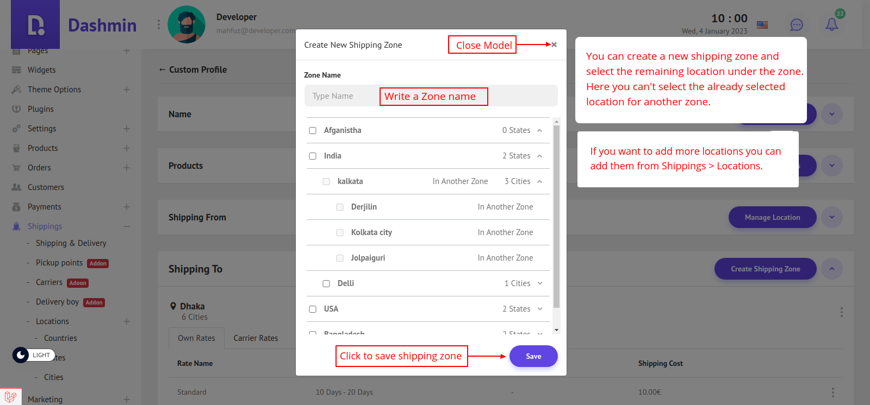Collapse the kalkata cities list
Image resolution: width=870 pixels, height=405 pixels.
tap(540, 181)
